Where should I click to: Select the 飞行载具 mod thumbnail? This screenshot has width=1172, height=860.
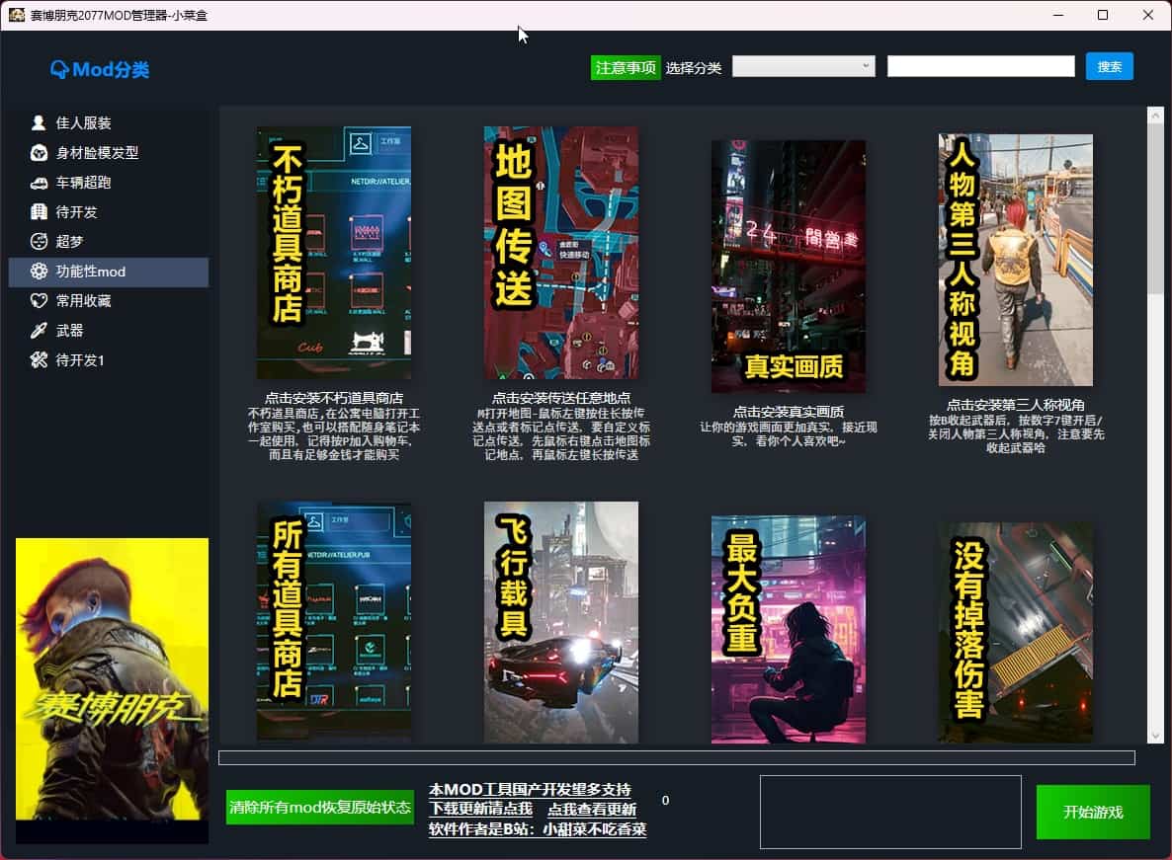point(561,622)
